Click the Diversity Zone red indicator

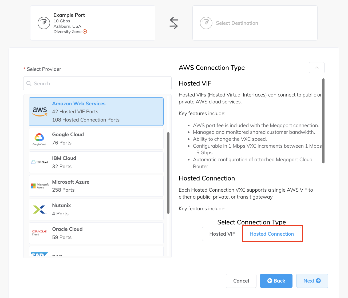pyautogui.click(x=85, y=31)
